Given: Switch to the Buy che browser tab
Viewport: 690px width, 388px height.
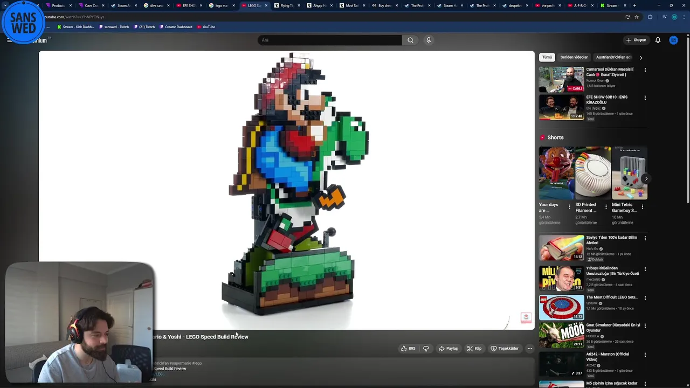Looking at the screenshot, I should pyautogui.click(x=385, y=5).
